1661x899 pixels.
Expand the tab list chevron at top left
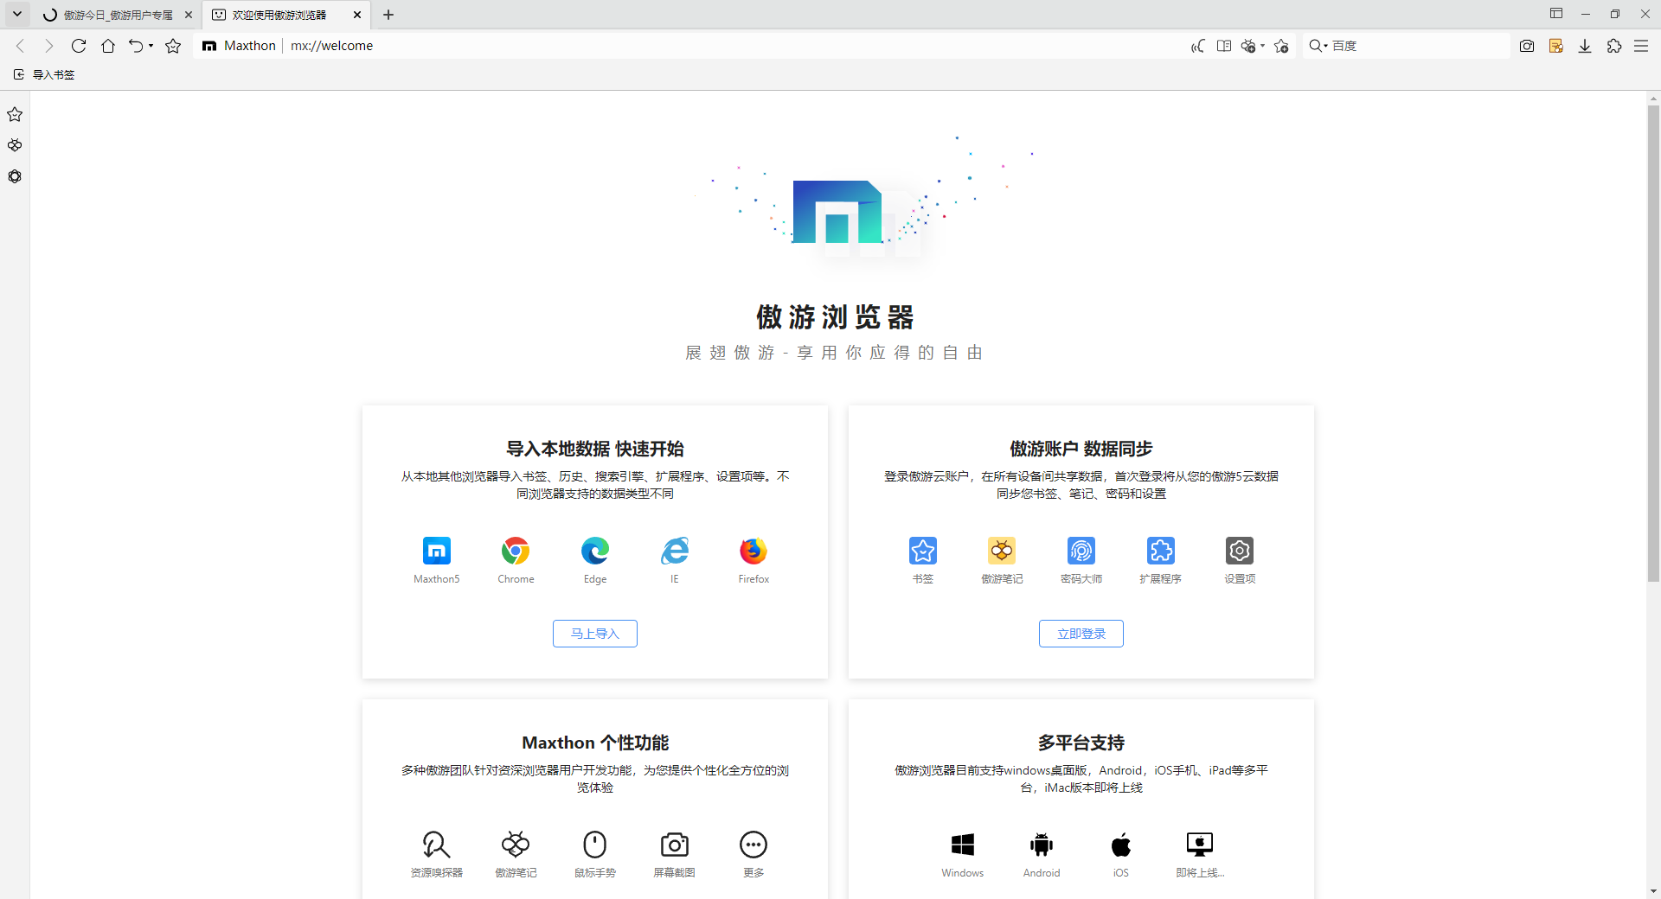pos(16,14)
